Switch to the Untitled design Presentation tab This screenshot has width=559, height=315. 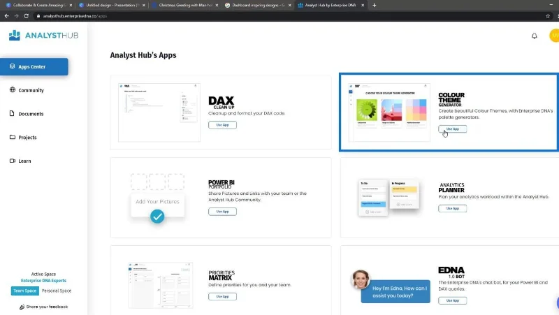tap(112, 5)
